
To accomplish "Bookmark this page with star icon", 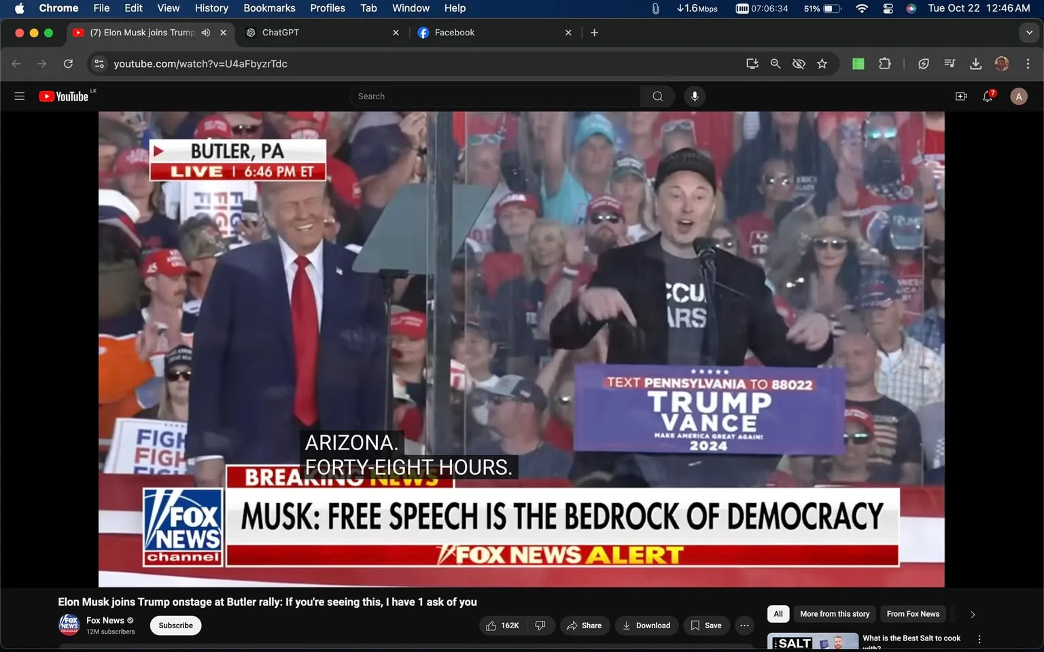I will pos(822,64).
